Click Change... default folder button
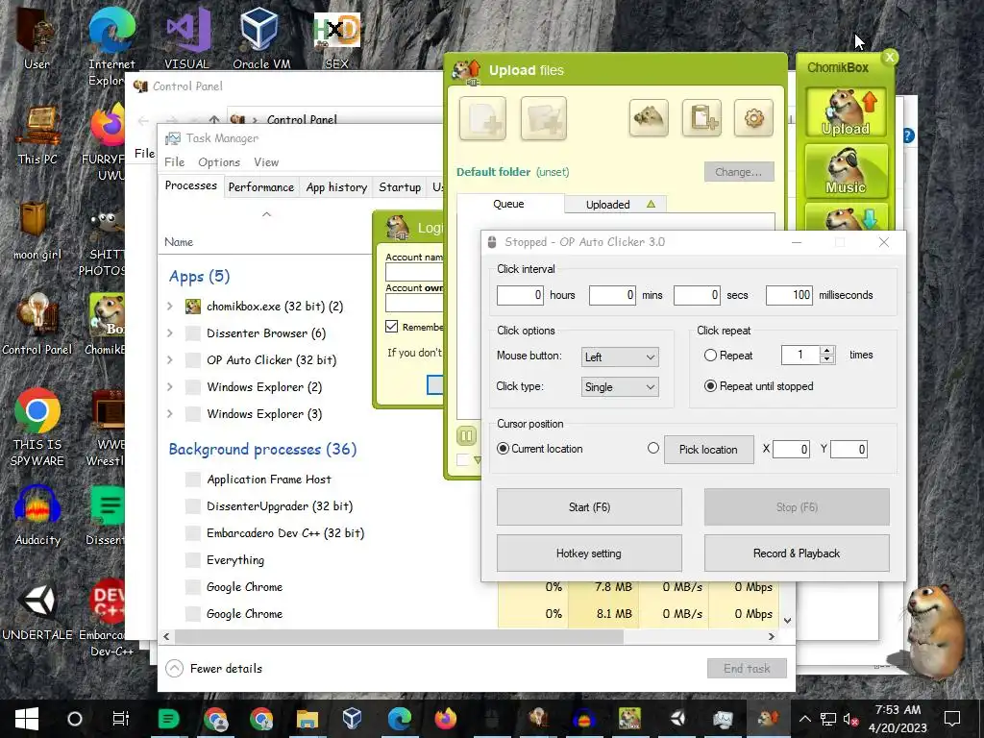This screenshot has height=738, width=984. point(739,172)
